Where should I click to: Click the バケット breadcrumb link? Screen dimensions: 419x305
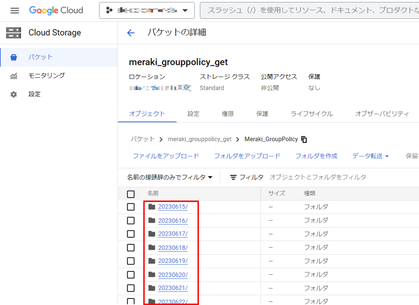[x=142, y=139]
